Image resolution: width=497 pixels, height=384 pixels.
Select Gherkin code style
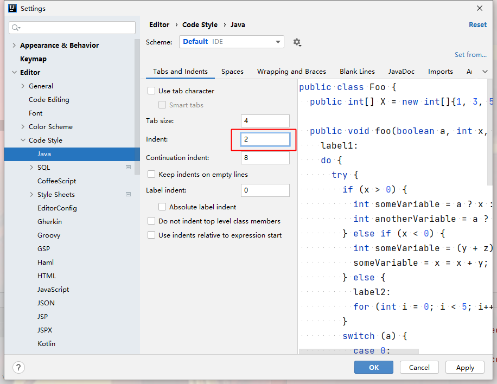point(49,222)
